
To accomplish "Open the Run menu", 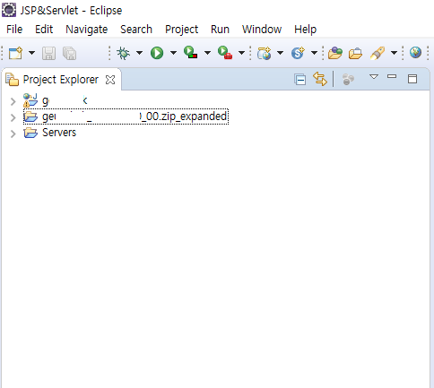I will click(x=220, y=30).
